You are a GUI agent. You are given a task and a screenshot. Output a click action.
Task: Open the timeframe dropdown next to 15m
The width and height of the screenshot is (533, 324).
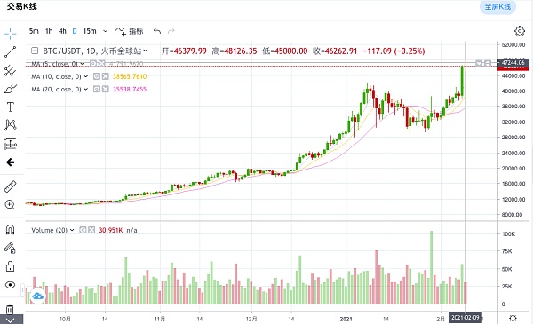pyautogui.click(x=106, y=31)
